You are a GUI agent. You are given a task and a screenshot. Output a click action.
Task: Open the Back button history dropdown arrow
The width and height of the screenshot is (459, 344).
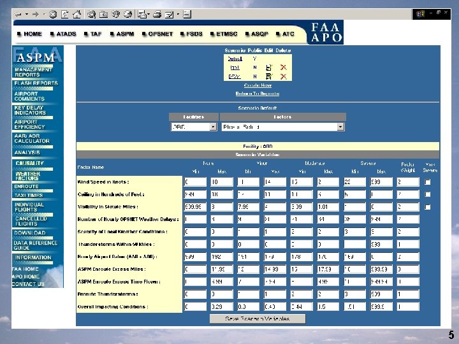pyautogui.click(x=27, y=14)
